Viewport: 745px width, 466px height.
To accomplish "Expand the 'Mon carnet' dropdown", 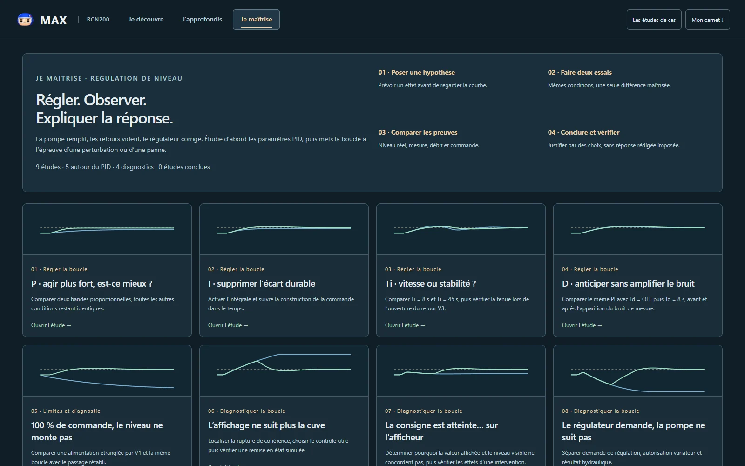I will [x=707, y=20].
